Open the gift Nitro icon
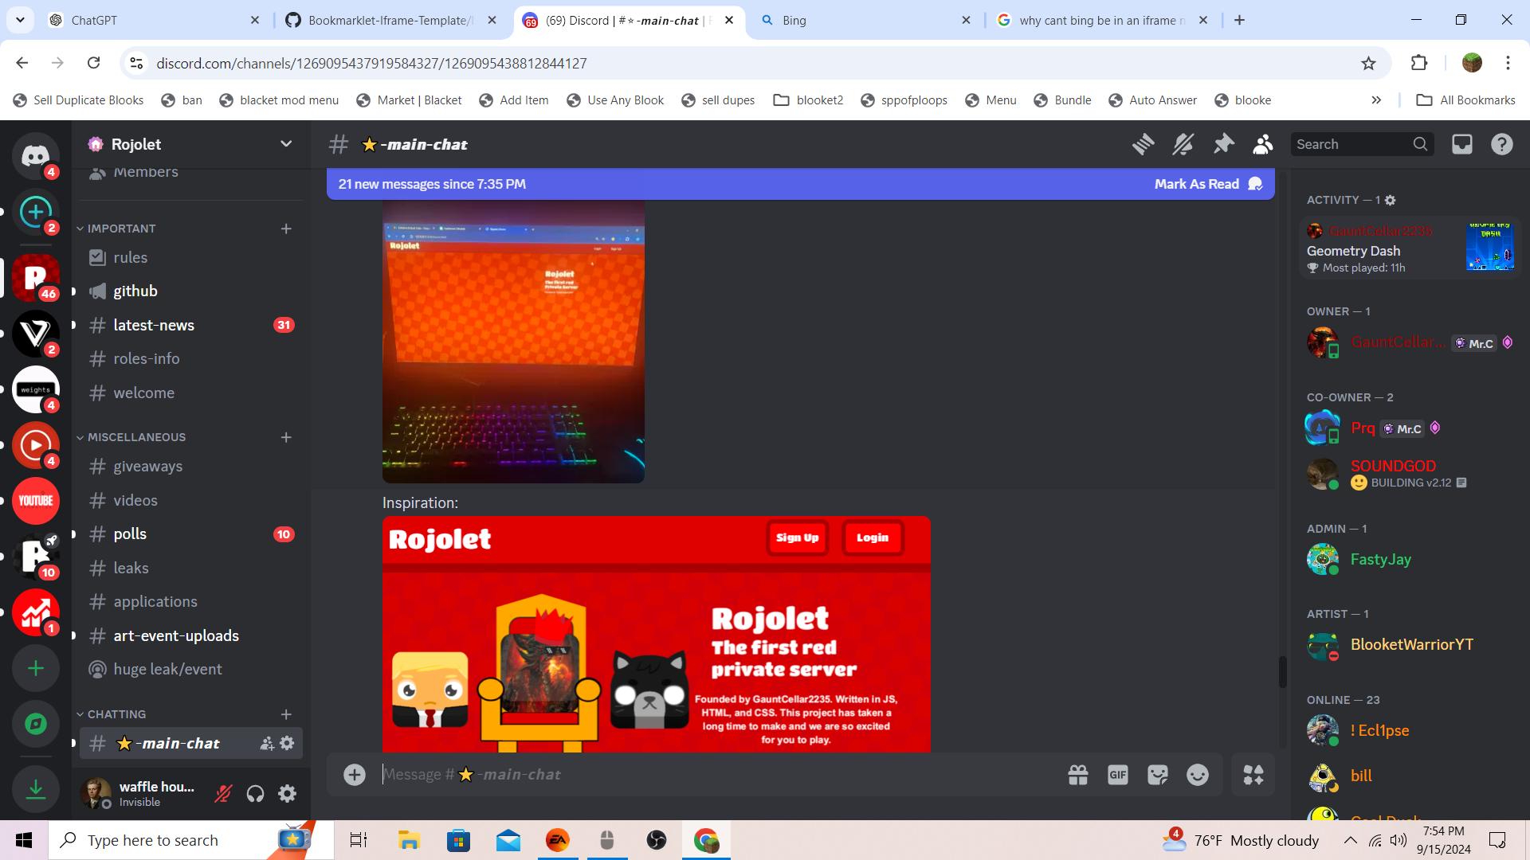Viewport: 1530px width, 860px height. [x=1077, y=775]
